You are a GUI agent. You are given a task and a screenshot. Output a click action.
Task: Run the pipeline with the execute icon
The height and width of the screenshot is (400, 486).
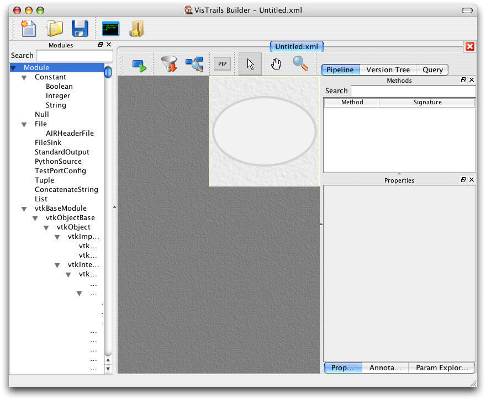pyautogui.click(x=139, y=65)
